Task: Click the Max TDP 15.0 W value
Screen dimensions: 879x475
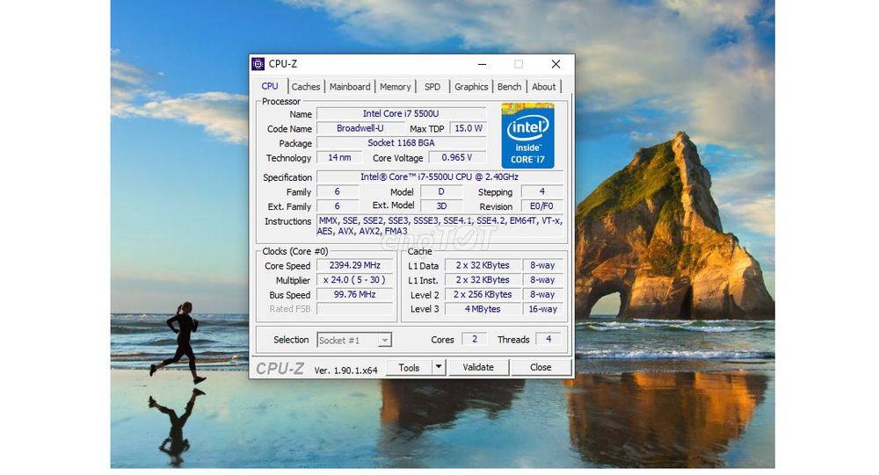Action: (469, 128)
